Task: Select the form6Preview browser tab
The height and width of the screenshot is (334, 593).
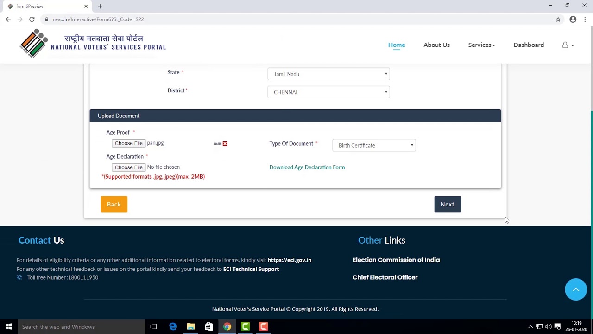Action: (46, 6)
